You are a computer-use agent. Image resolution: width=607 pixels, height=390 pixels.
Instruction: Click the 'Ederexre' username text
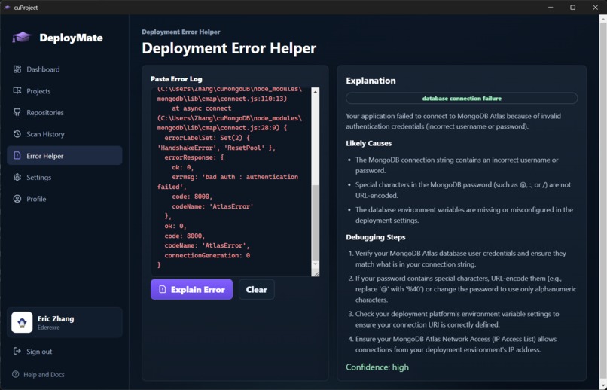pos(48,328)
